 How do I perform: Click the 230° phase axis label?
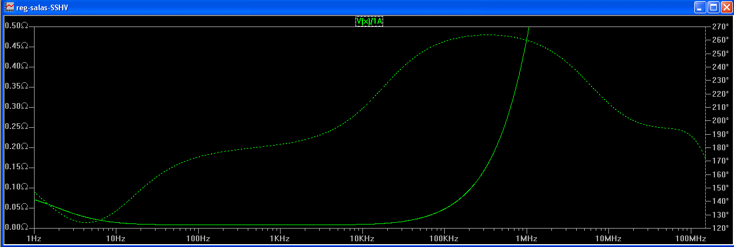tap(720, 80)
